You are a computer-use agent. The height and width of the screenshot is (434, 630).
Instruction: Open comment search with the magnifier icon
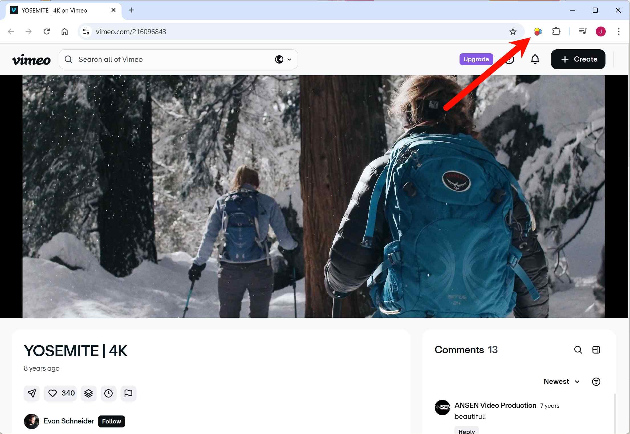pyautogui.click(x=578, y=350)
